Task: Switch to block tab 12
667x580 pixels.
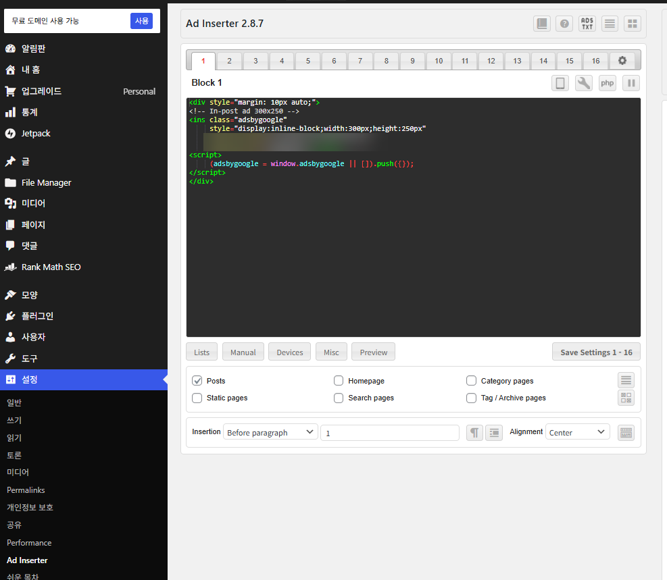Action: pos(491,61)
